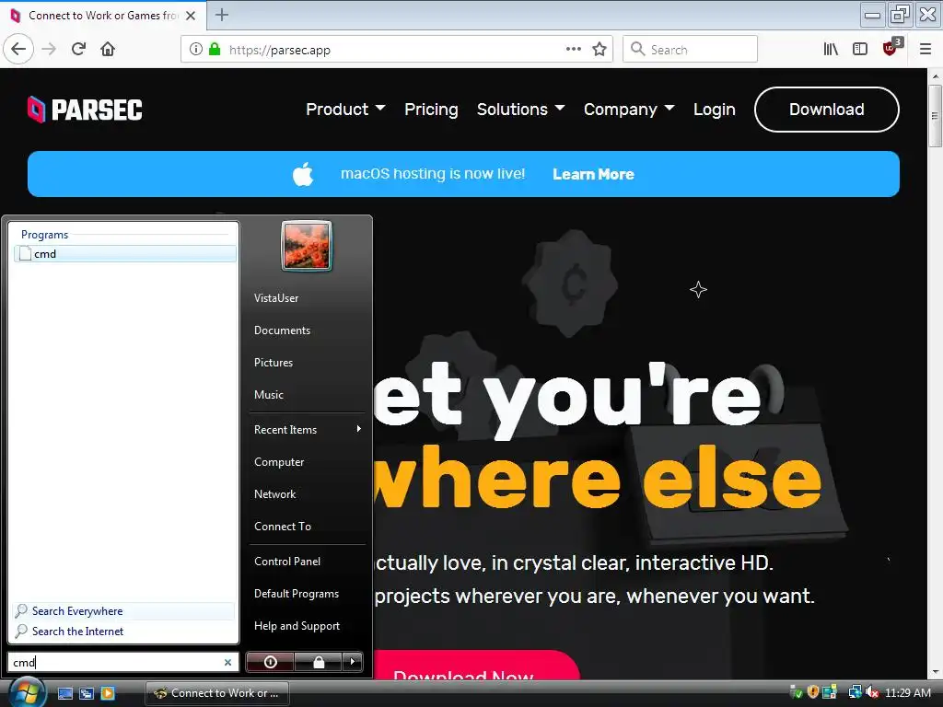943x707 pixels.
Task: Open the uBlock Origin extension icon
Action: (x=891, y=49)
